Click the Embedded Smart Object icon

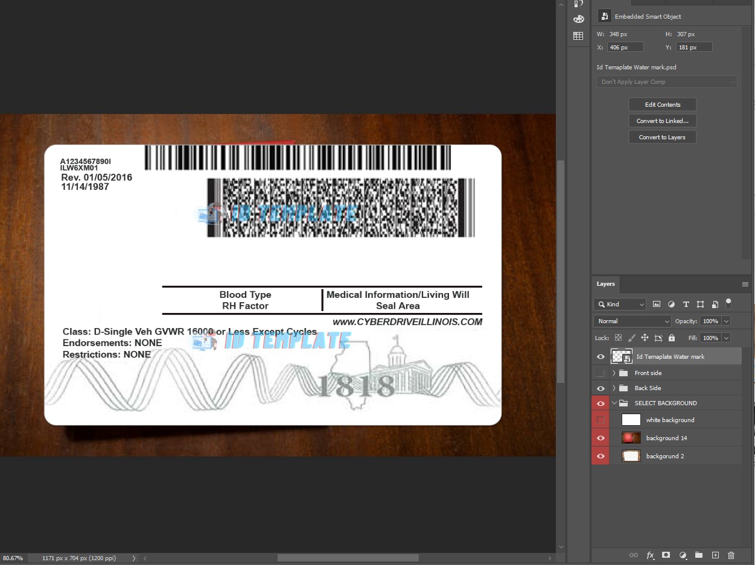pyautogui.click(x=604, y=16)
